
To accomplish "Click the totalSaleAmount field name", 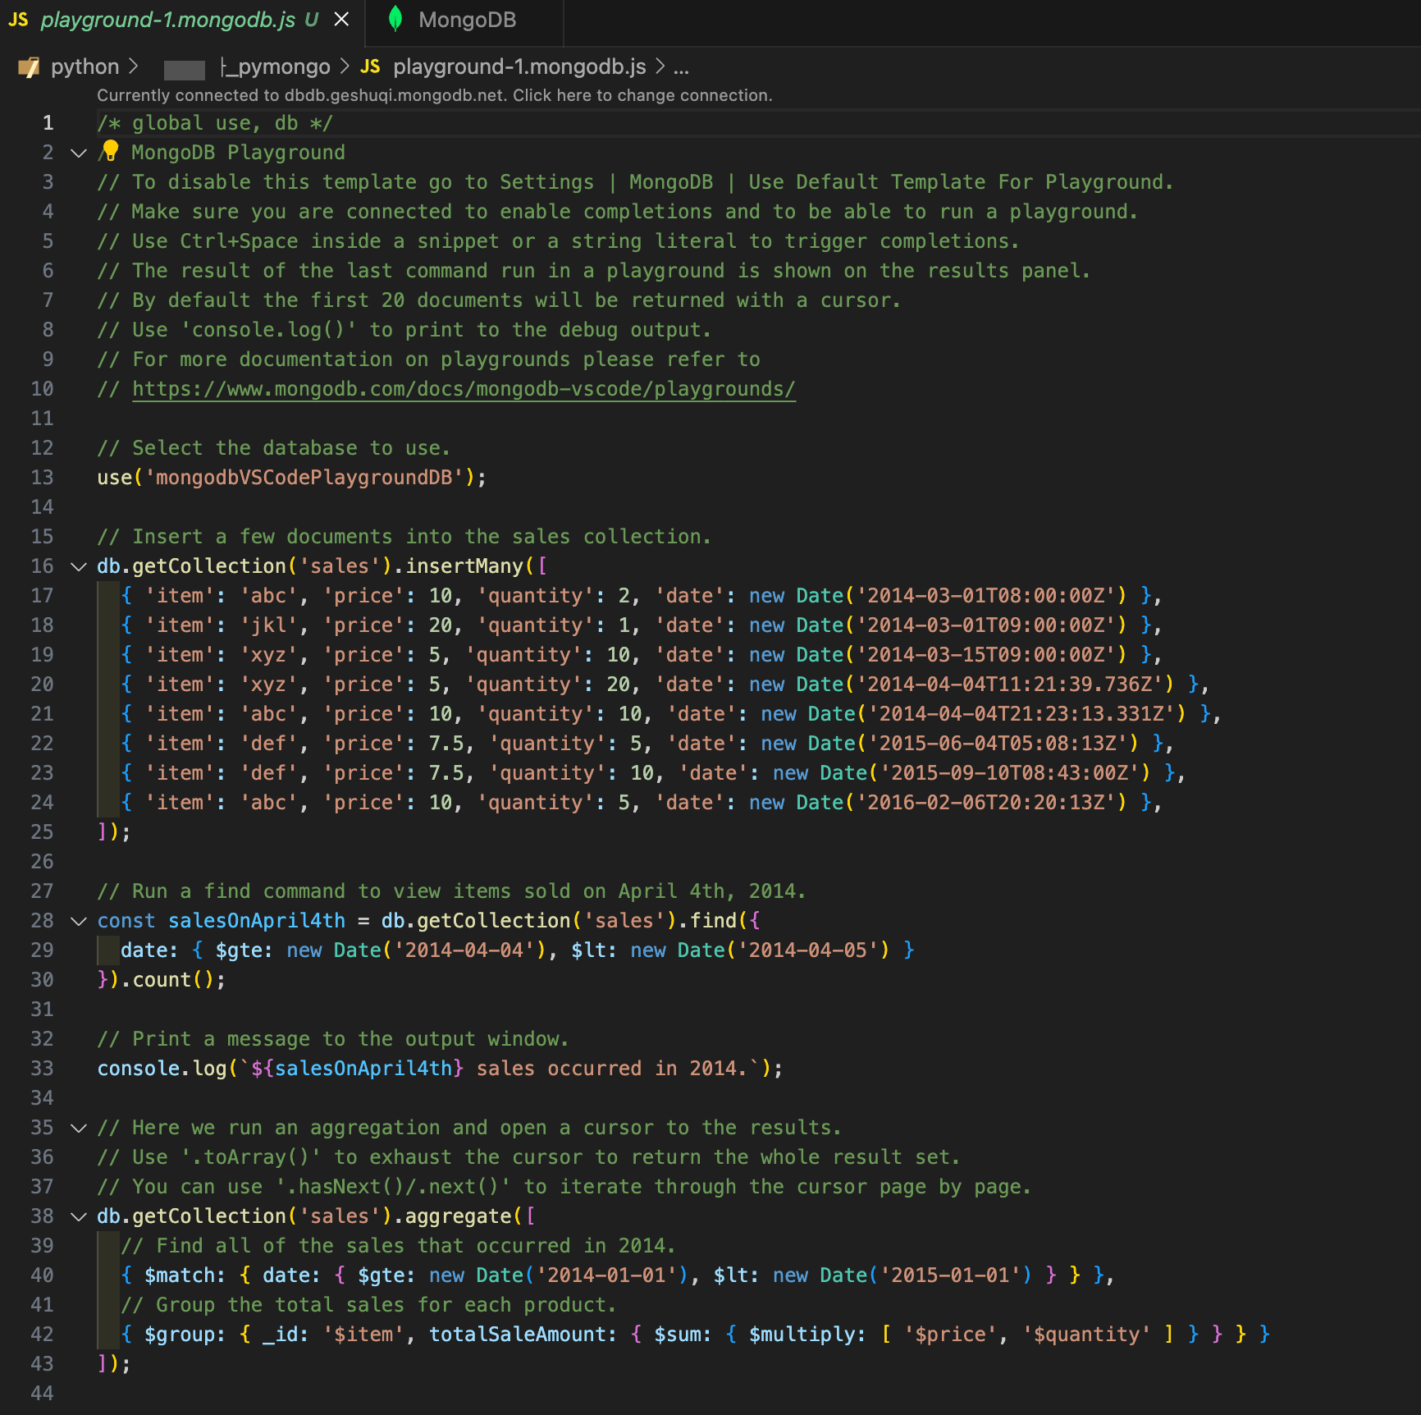I will coord(518,1335).
